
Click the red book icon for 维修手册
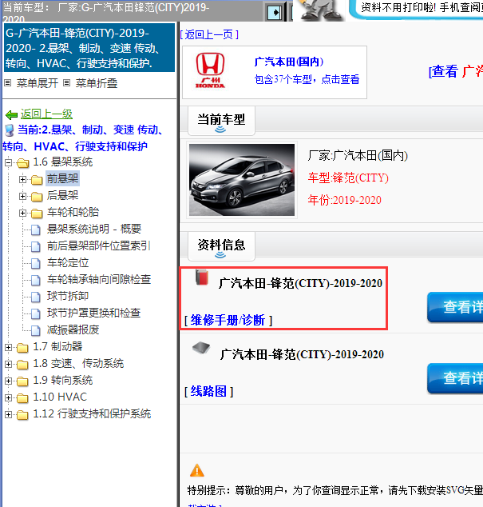202,277
